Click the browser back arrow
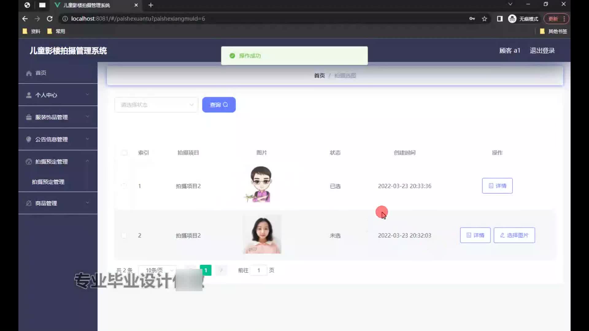 (x=25, y=19)
